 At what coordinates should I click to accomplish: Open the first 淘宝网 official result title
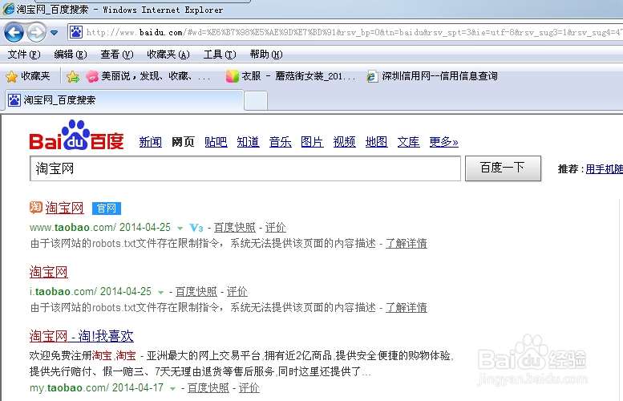click(x=64, y=208)
